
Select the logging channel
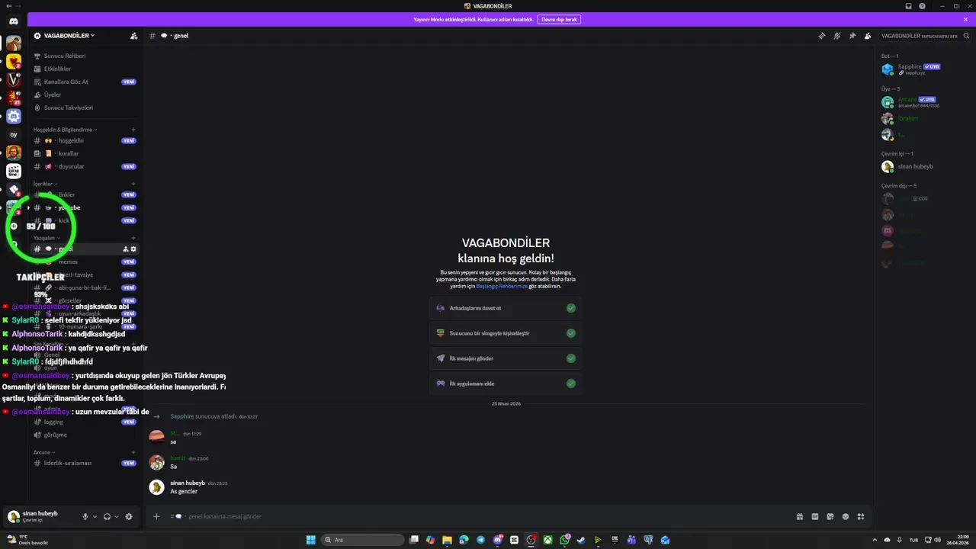click(85, 422)
